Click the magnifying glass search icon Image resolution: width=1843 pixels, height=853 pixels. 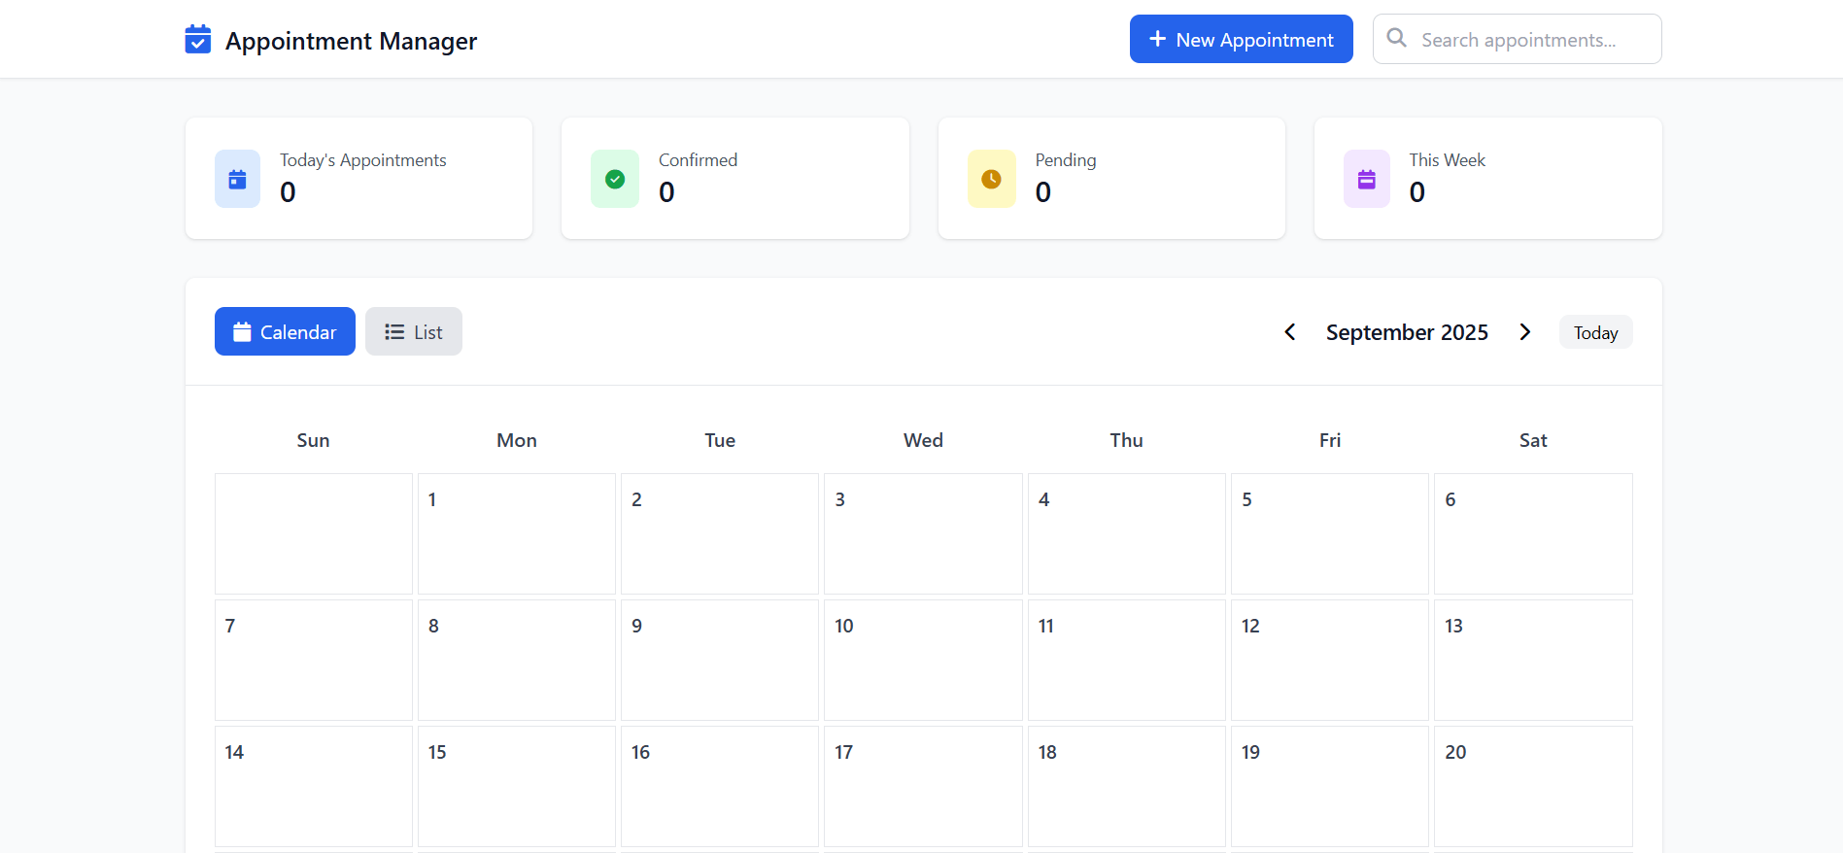(1397, 39)
